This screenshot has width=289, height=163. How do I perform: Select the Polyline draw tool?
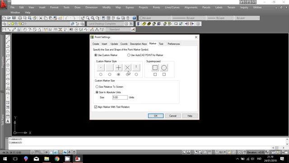(x=8, y=47)
